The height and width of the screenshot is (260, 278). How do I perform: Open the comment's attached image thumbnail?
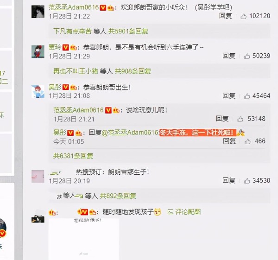click(x=84, y=239)
